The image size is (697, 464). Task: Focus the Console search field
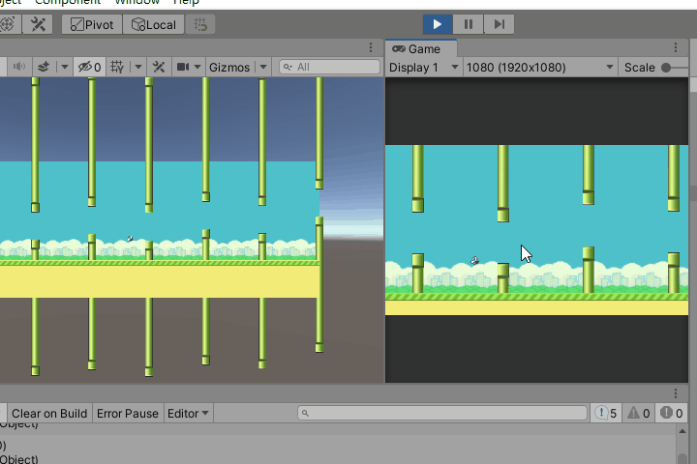442,414
